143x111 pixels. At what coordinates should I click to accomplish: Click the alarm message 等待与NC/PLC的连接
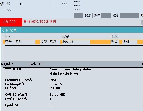pos(40,22)
